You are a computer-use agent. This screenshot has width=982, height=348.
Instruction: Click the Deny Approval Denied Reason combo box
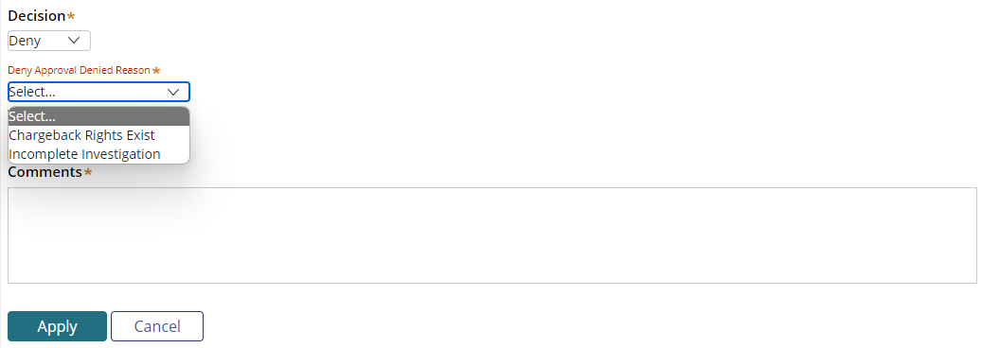(x=98, y=92)
